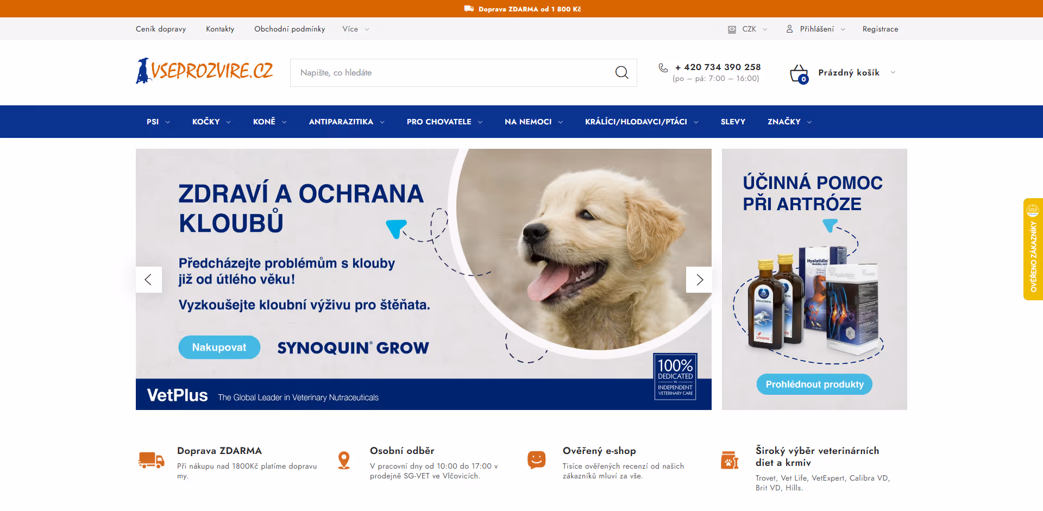This screenshot has width=1043, height=511.
Task: Open the Ověřeno zákazníky side badge
Action: tap(1033, 249)
